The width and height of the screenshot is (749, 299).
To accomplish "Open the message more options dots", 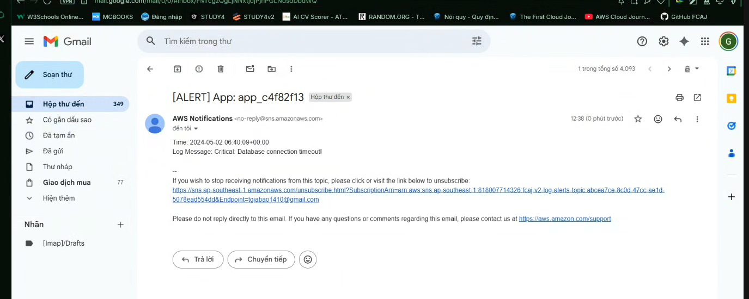I will (697, 119).
